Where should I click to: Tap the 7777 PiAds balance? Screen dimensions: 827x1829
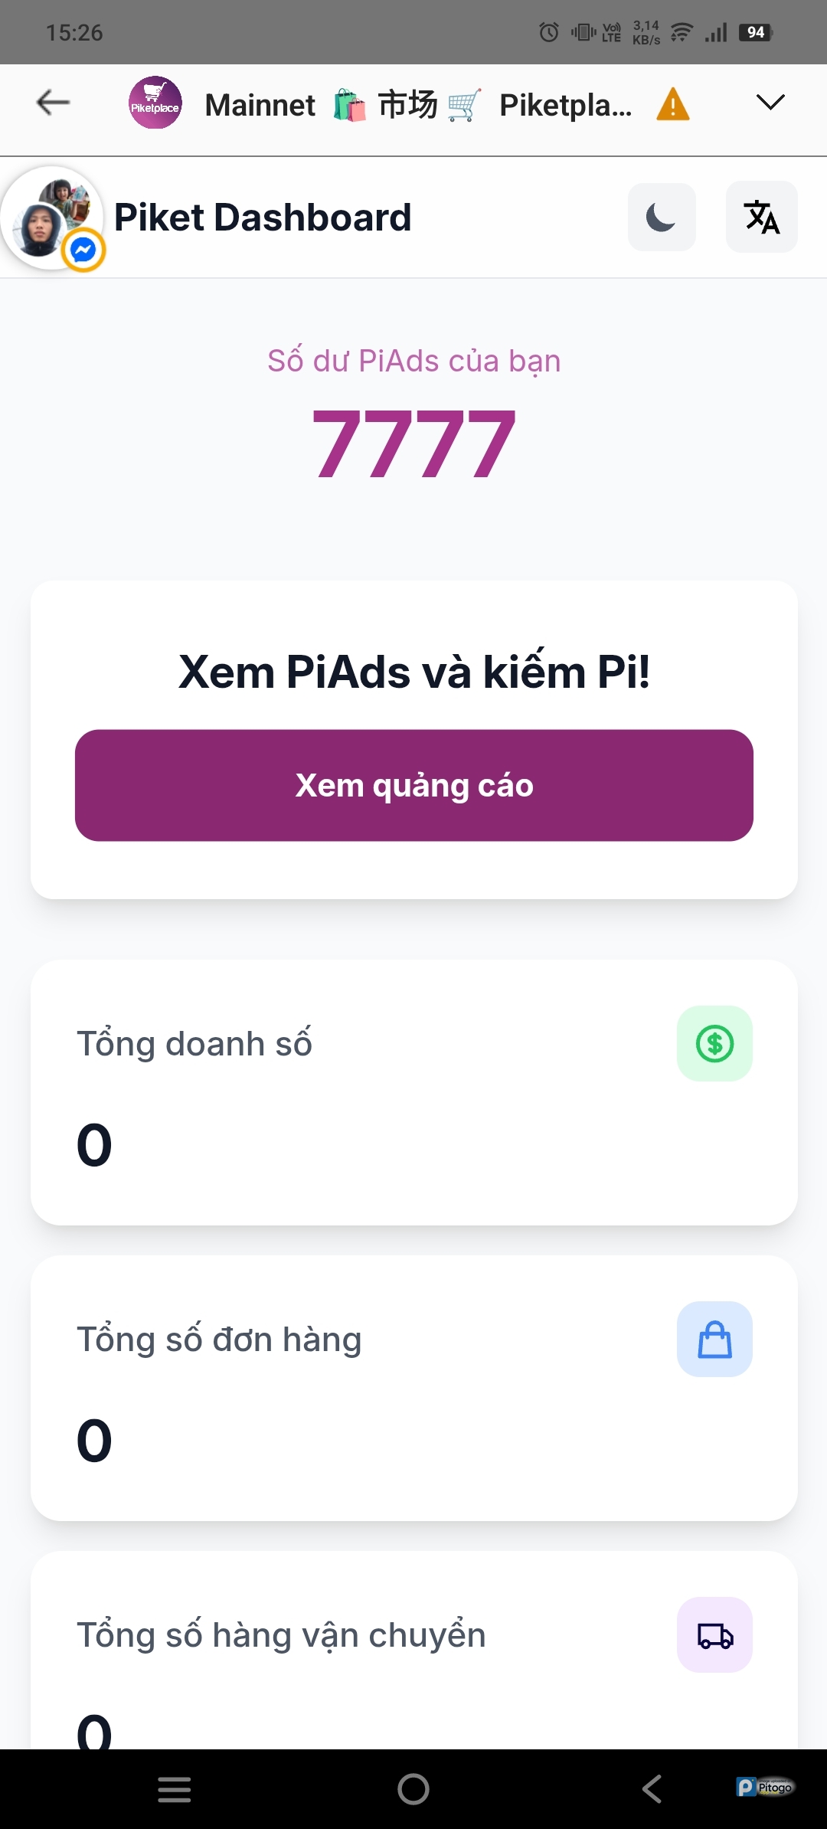tap(413, 444)
